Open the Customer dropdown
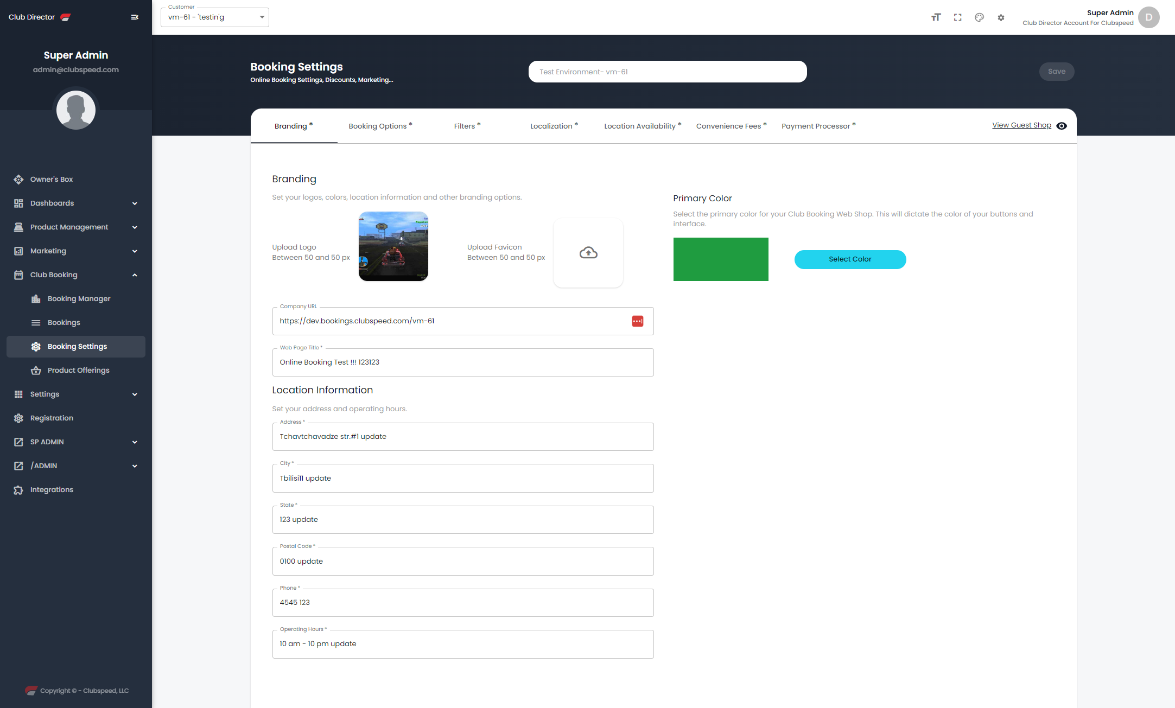The width and height of the screenshot is (1175, 708). (x=215, y=17)
